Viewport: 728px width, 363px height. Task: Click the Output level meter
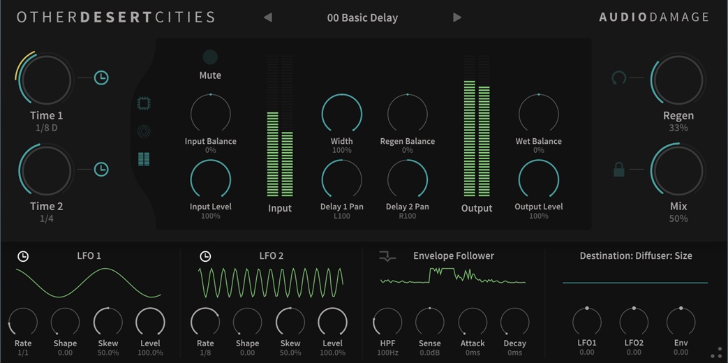[x=477, y=126]
